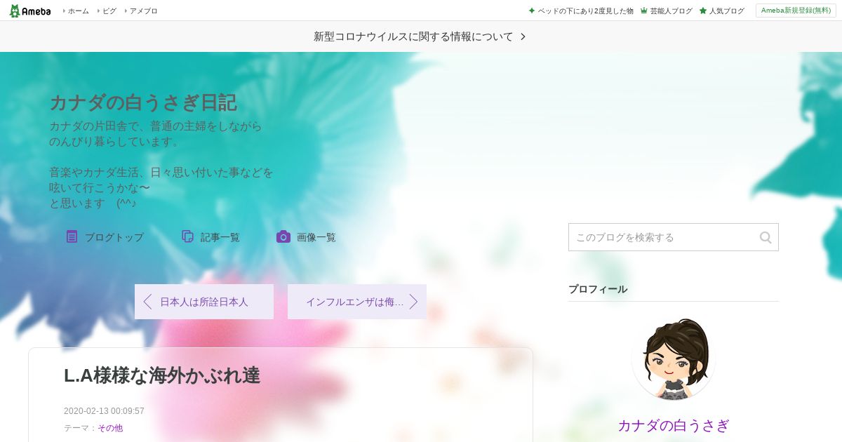Open 新型コロナウイルスに関する情報について notice
The height and width of the screenshot is (442, 842).
[413, 36]
